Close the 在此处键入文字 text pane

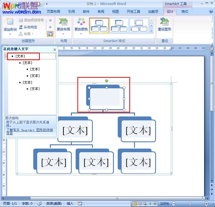click(54, 50)
